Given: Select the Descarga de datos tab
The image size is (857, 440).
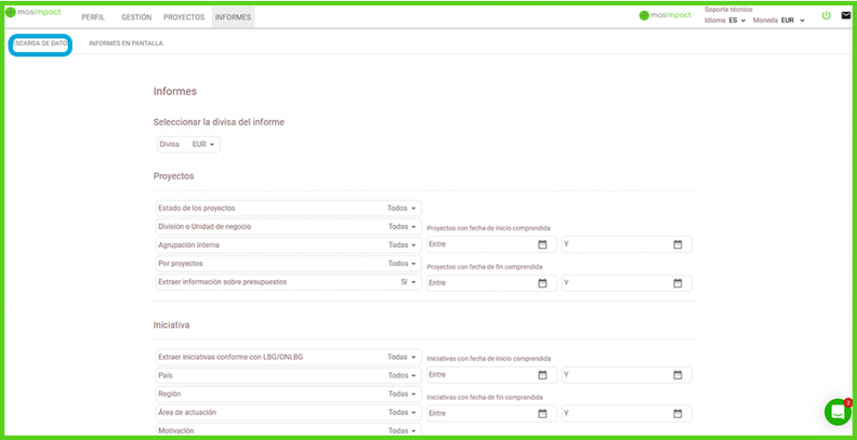Looking at the screenshot, I should pos(40,43).
